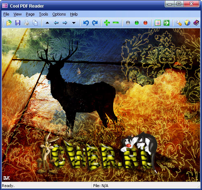Select the red circle toolbar button
Screen dimensions: 202x190
(145, 23)
